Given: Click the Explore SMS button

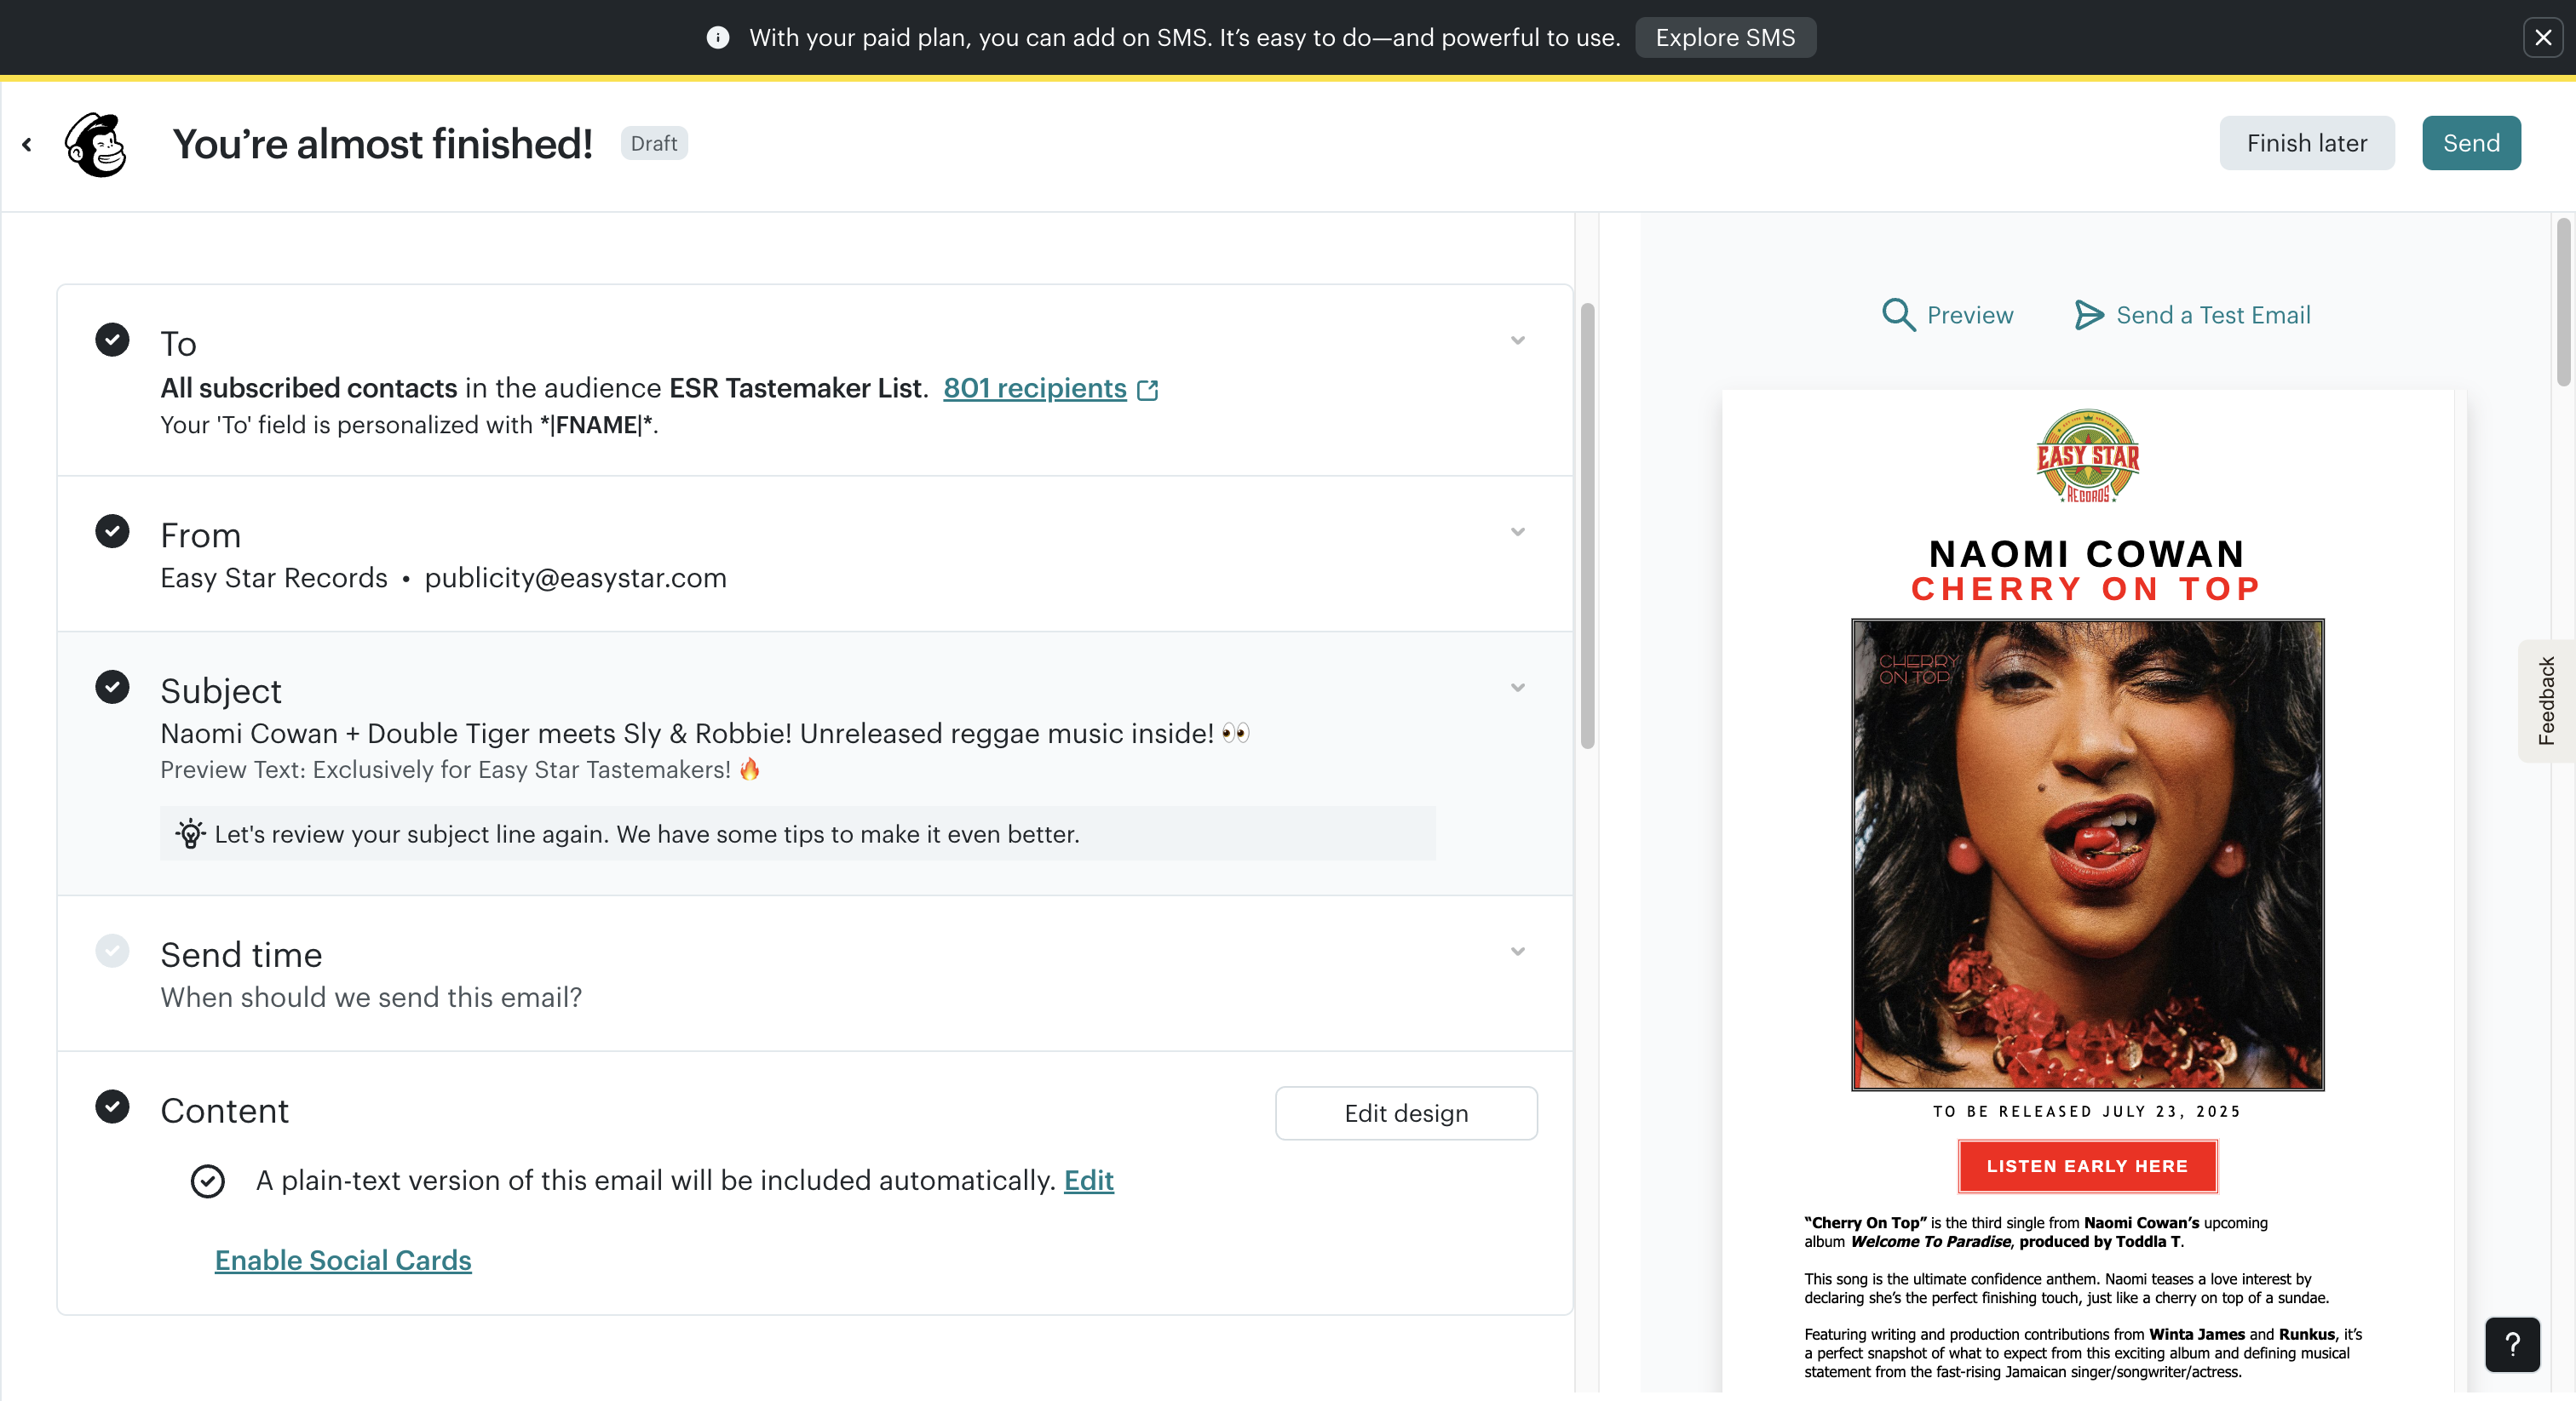Looking at the screenshot, I should 1725,38.
